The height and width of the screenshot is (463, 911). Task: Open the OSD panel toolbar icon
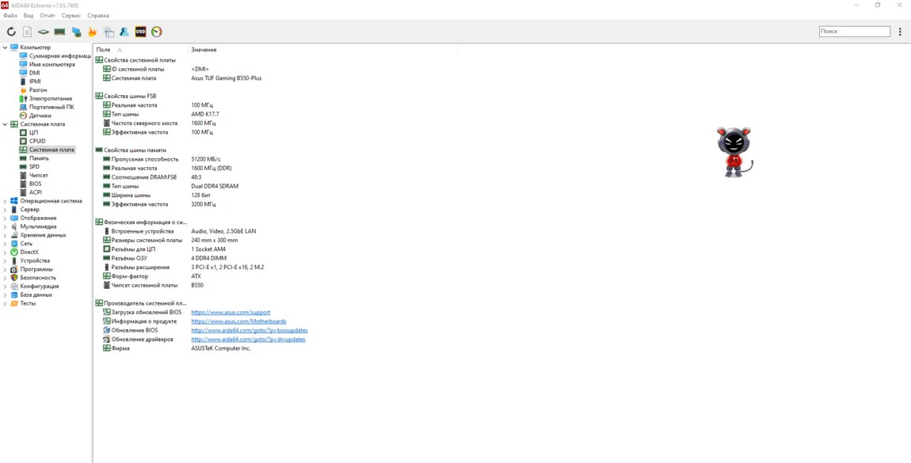pos(140,32)
